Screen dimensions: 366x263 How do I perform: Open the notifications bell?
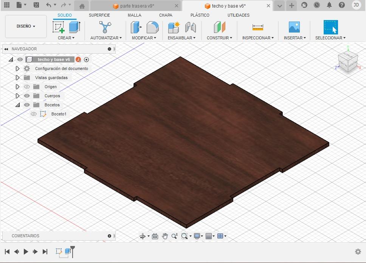(329, 5)
